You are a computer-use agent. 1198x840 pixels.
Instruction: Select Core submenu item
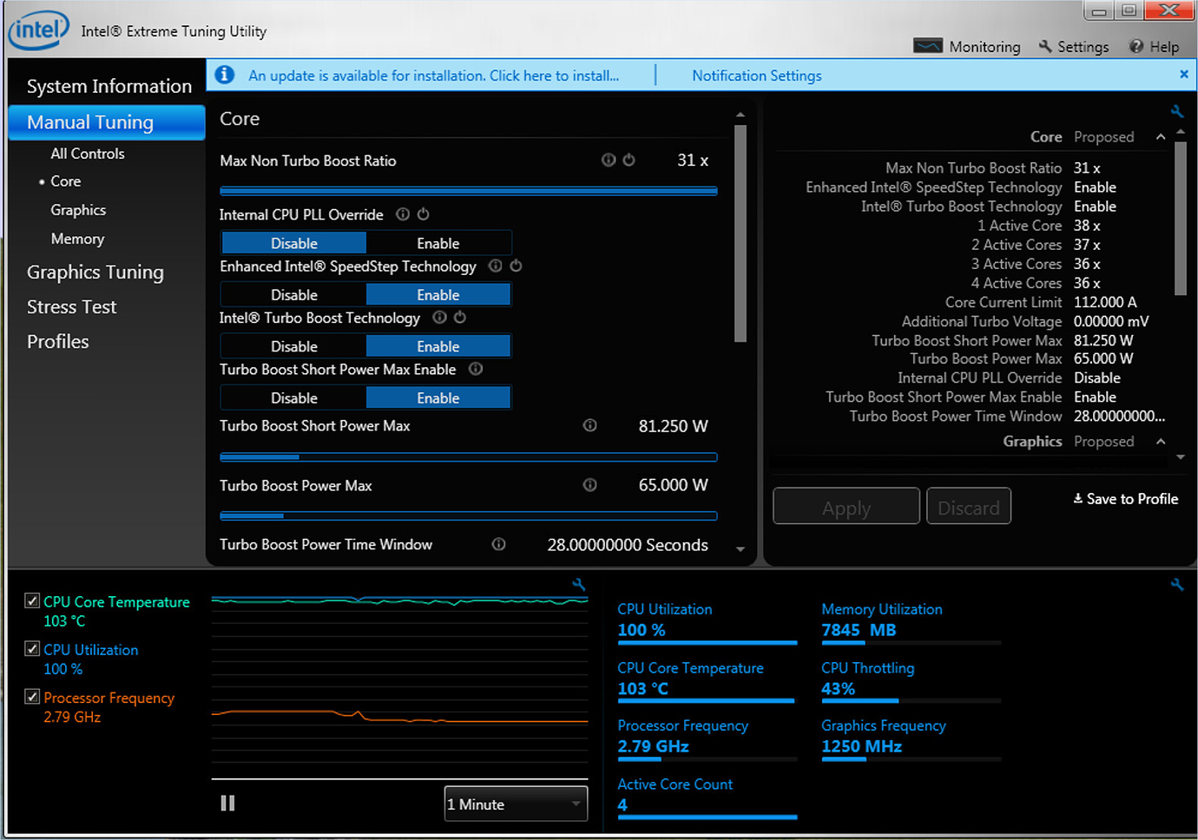65,181
